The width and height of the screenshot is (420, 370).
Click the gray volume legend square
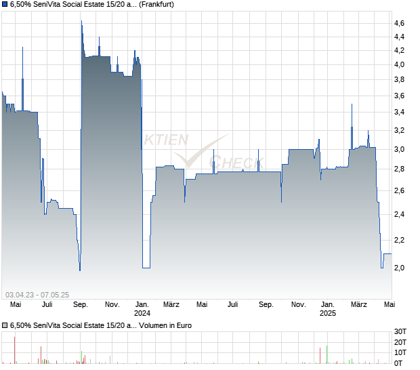click(5, 325)
